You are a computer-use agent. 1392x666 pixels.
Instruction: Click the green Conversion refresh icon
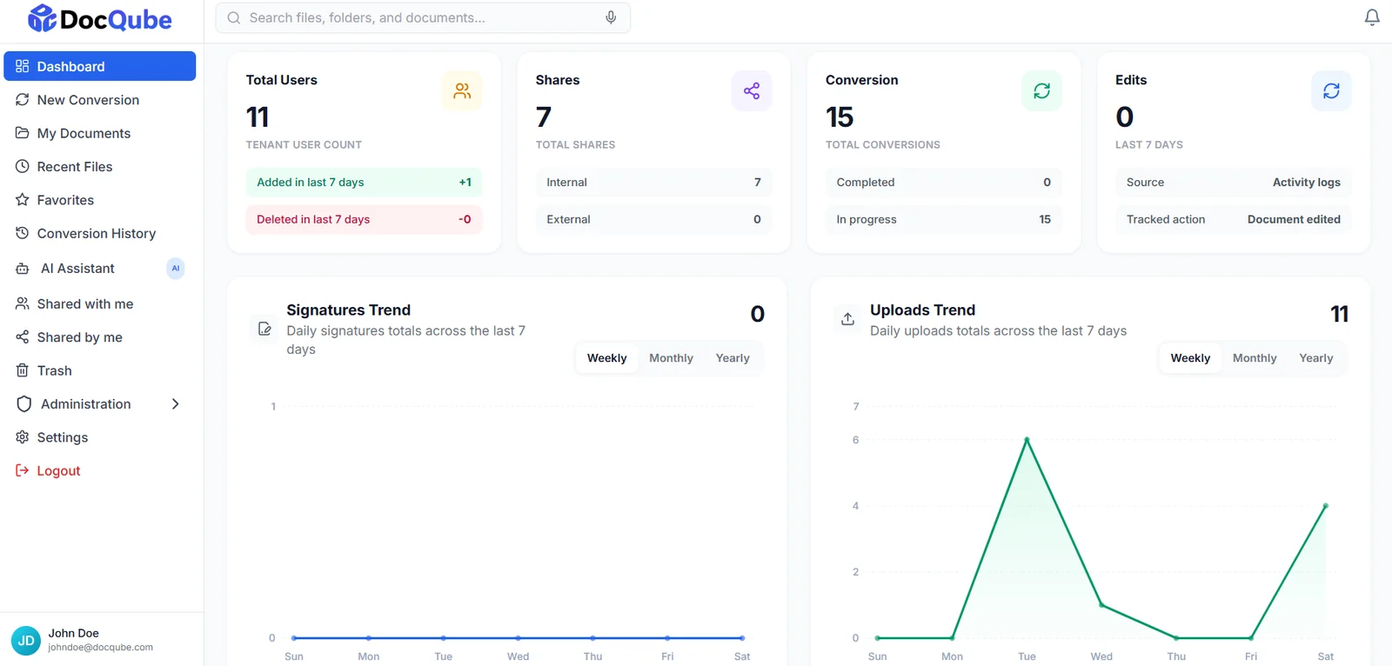point(1041,90)
